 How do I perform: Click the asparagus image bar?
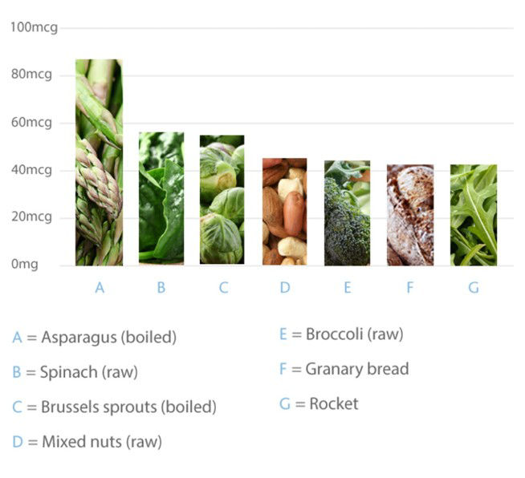(99, 163)
